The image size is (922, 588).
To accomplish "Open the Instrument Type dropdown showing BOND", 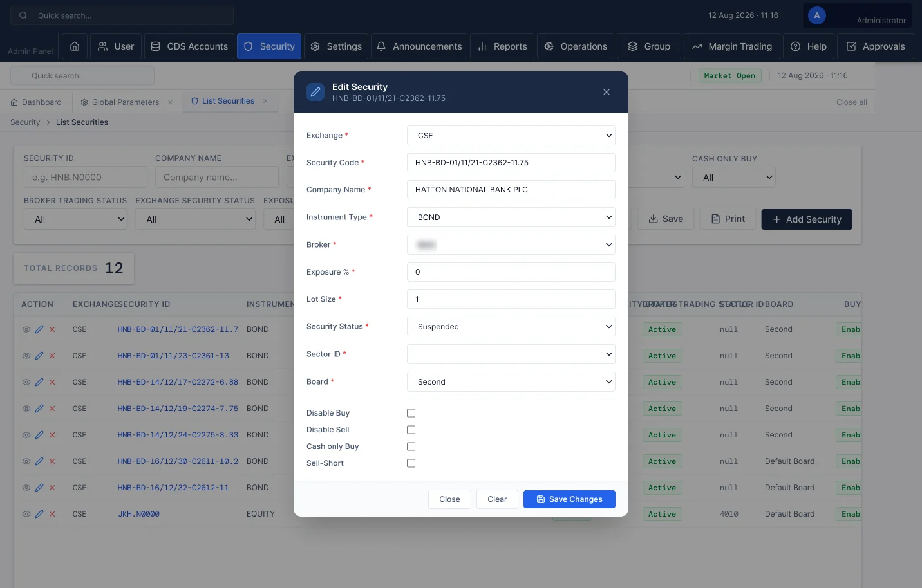I will pos(511,217).
